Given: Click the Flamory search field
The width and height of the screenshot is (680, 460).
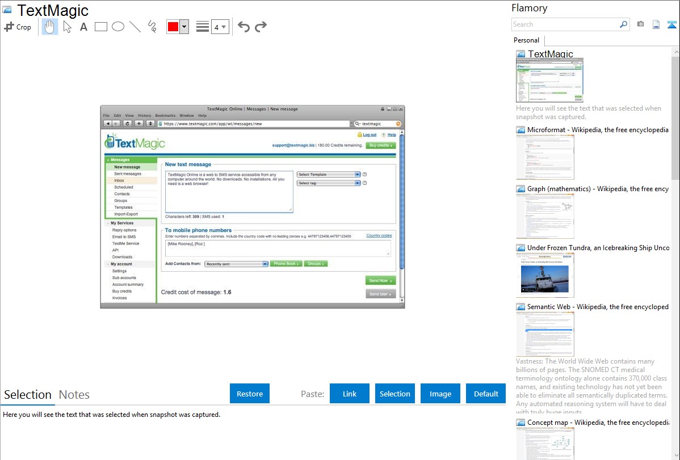Looking at the screenshot, I should (x=565, y=24).
